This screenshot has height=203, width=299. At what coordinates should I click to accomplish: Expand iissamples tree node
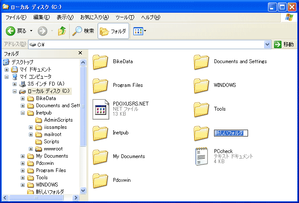click(31, 127)
